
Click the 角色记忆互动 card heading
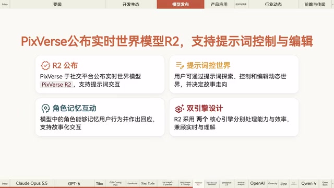(x=74, y=108)
